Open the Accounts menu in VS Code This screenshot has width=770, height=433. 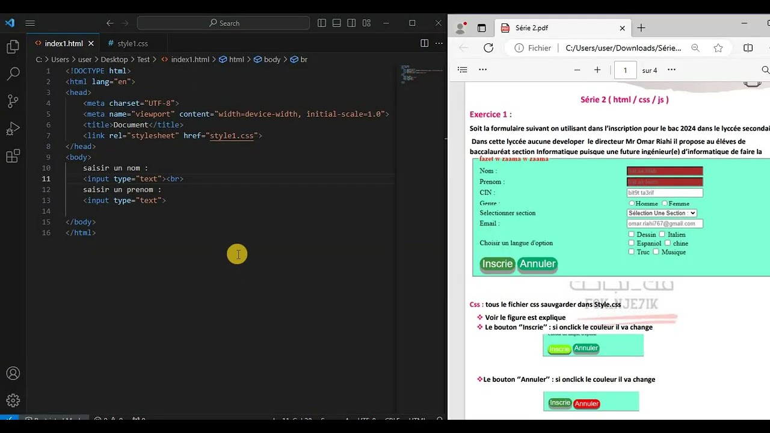click(13, 373)
